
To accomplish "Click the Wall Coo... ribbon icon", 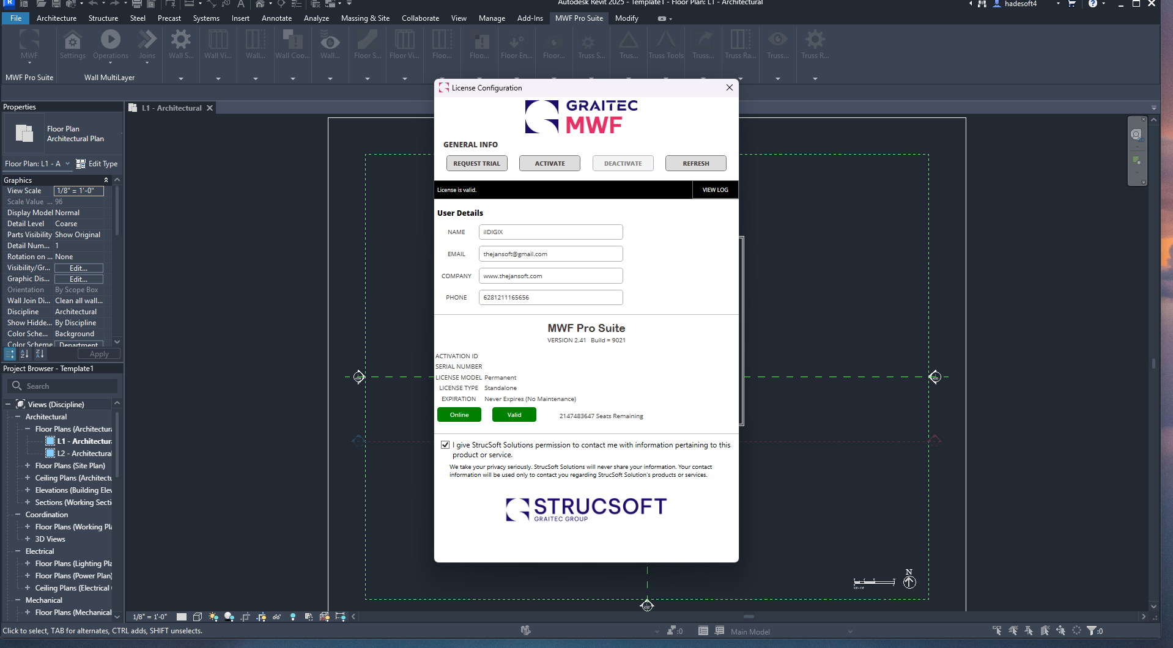I will point(292,40).
